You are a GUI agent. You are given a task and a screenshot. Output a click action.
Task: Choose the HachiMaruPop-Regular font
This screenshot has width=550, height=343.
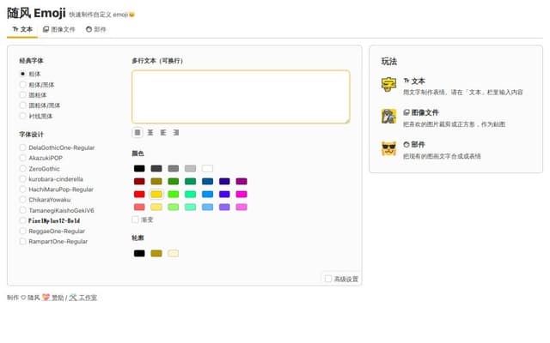click(23, 190)
